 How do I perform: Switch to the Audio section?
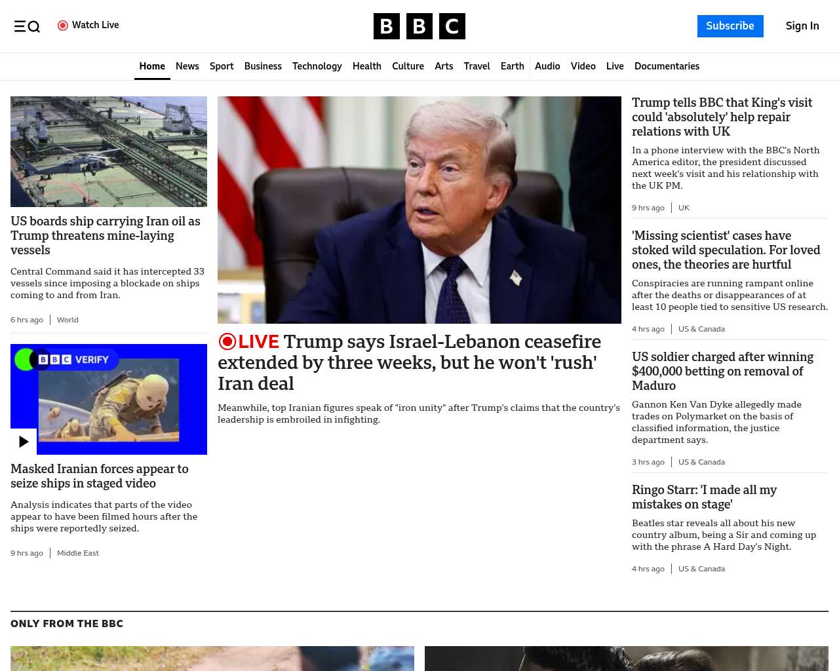(547, 66)
